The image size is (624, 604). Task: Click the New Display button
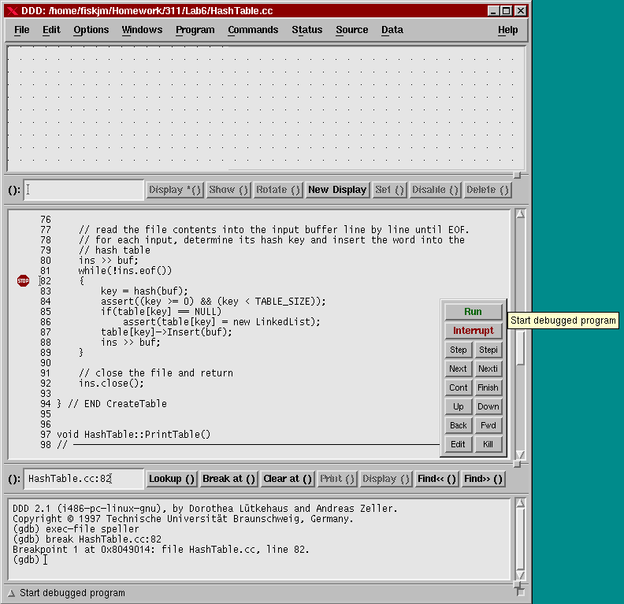[336, 190]
